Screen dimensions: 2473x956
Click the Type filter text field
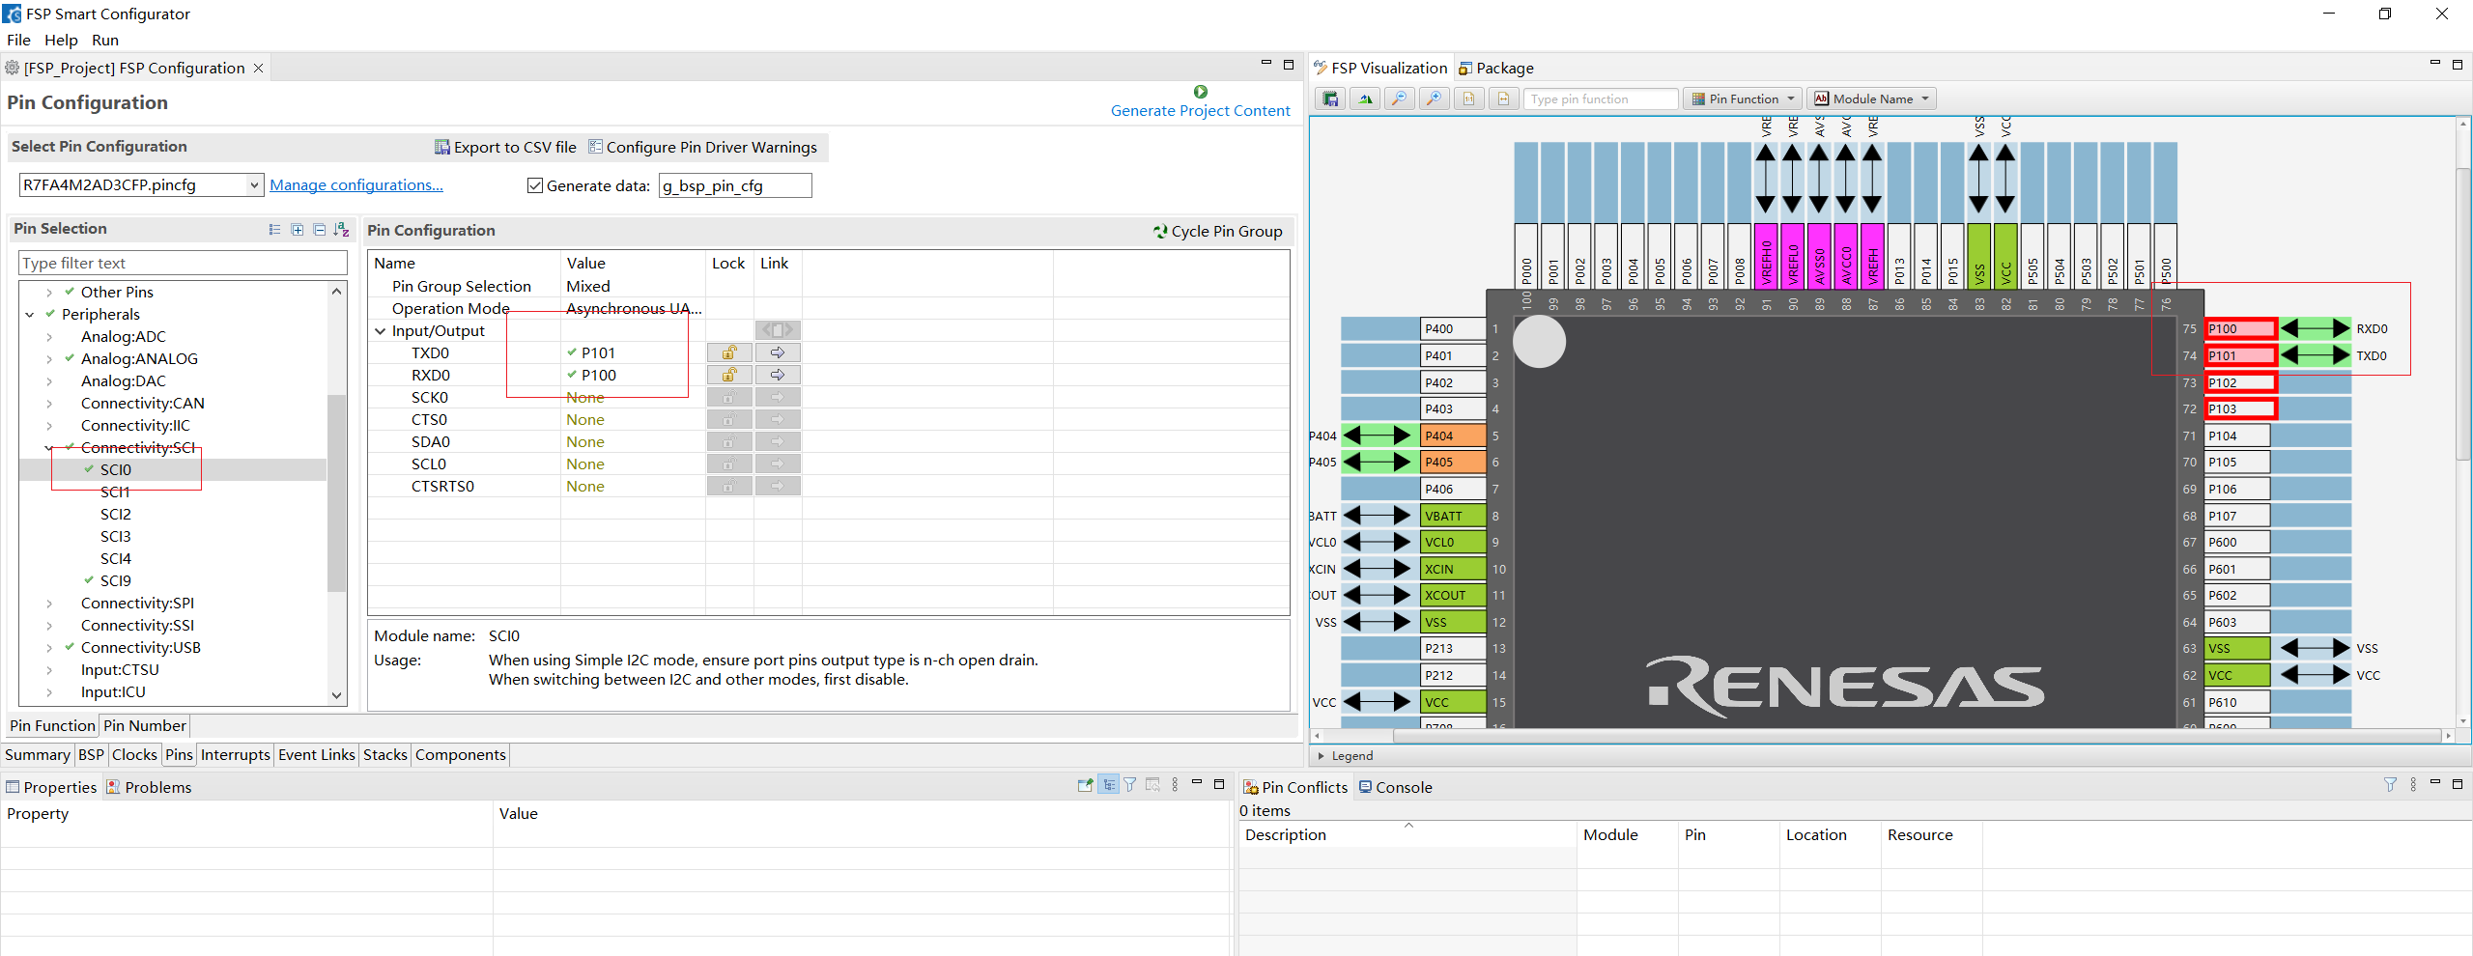tap(183, 264)
